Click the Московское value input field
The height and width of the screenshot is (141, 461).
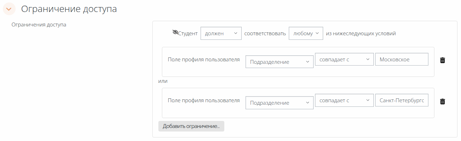(401, 60)
